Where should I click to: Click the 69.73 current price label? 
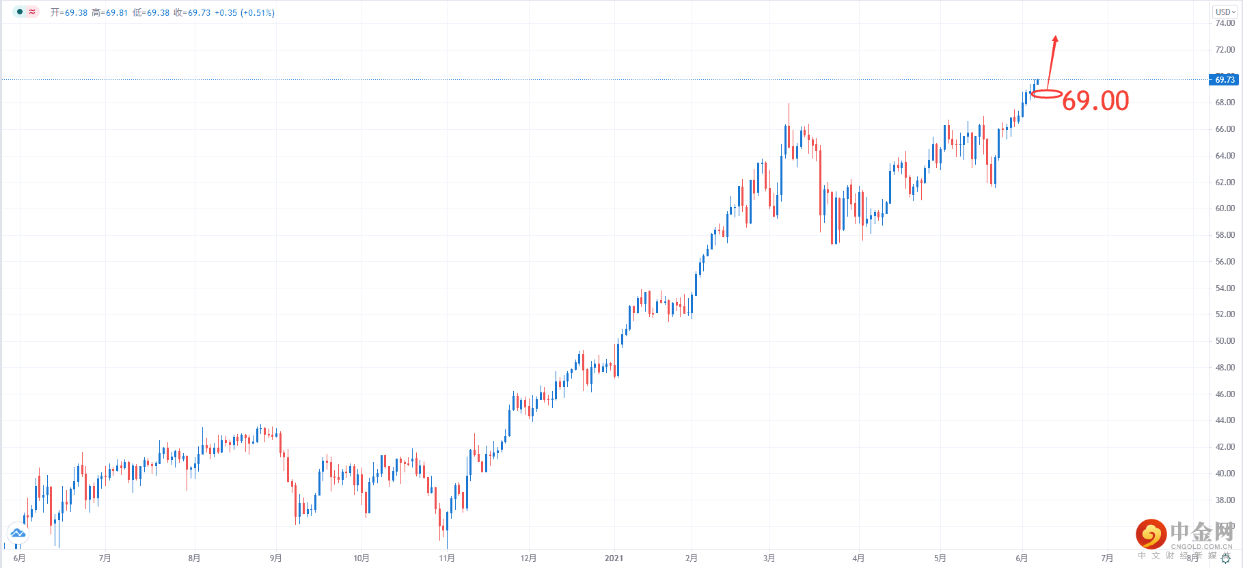[1225, 80]
